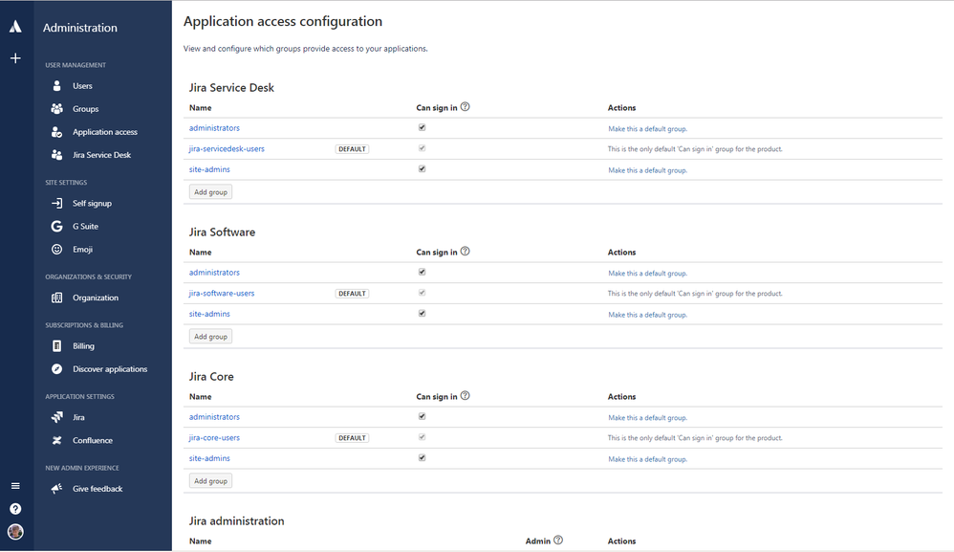This screenshot has height=552, width=954.
Task: Open the hamburger menu icon
Action: (x=16, y=486)
